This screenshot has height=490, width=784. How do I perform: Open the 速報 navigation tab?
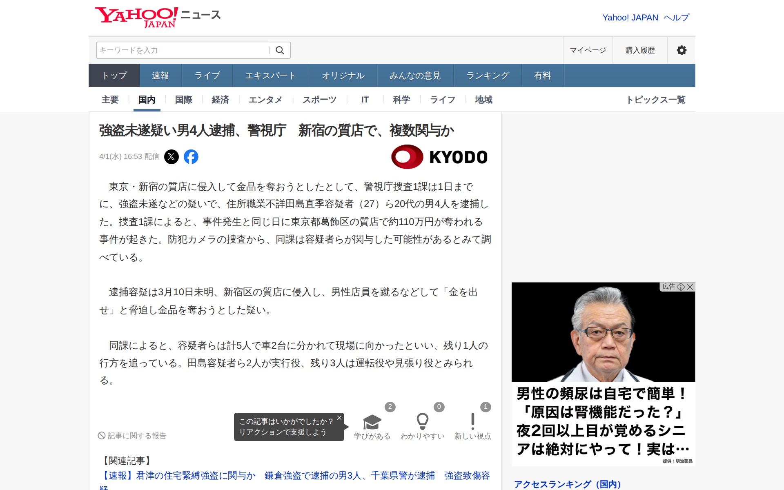click(160, 76)
